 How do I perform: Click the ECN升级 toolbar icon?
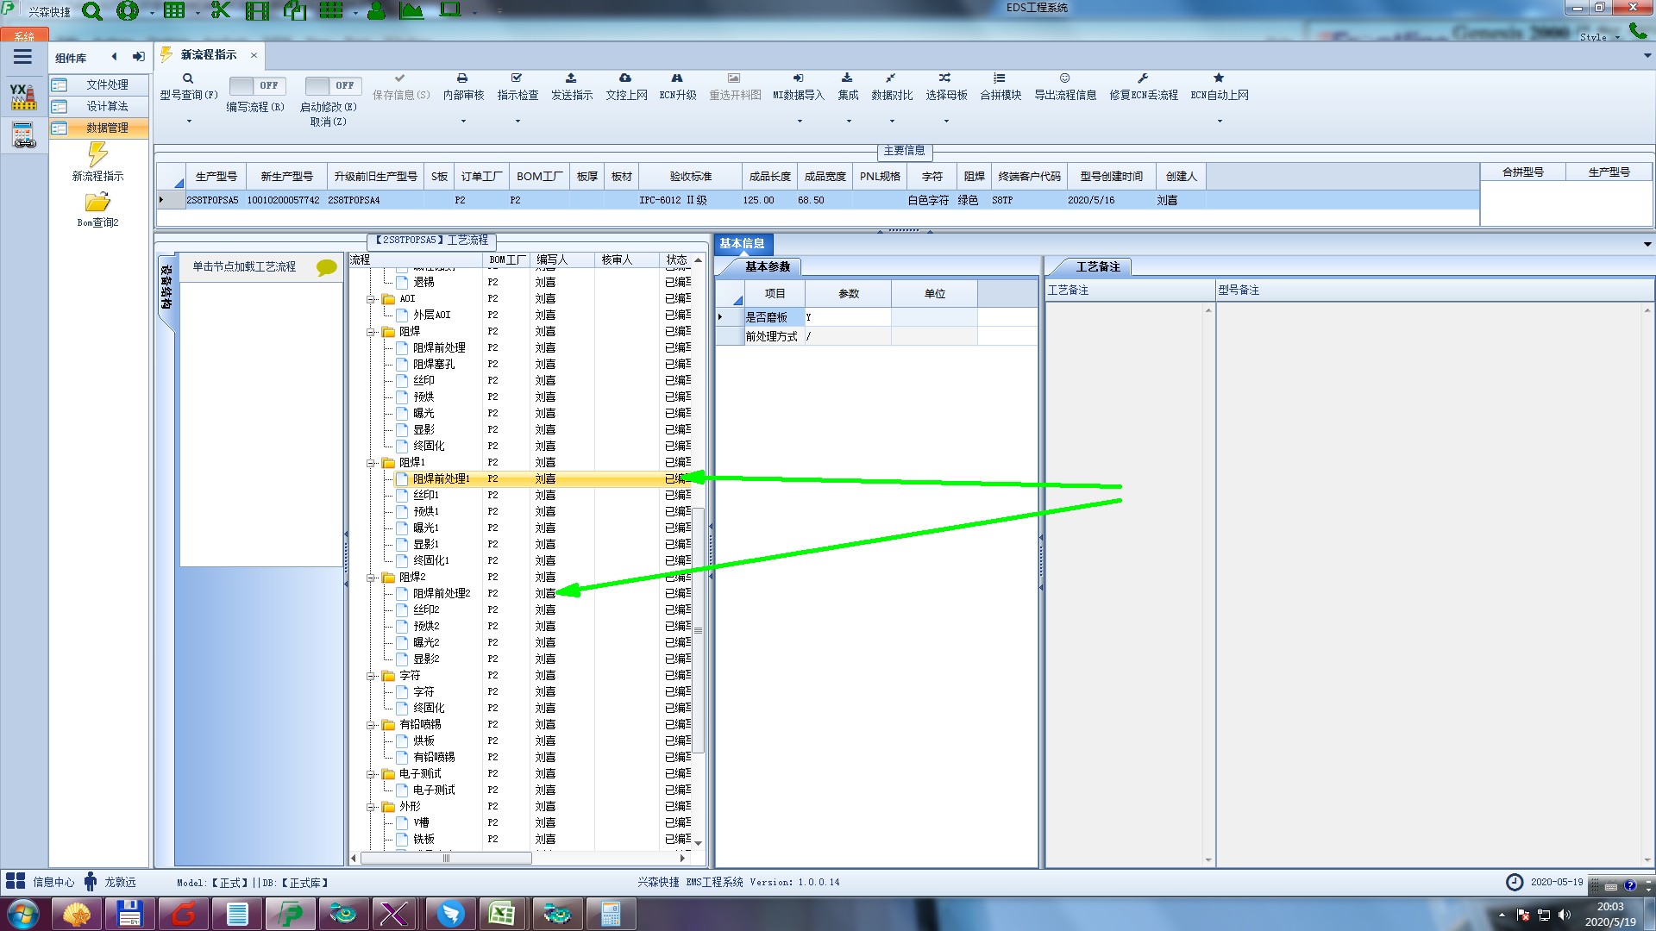click(677, 78)
